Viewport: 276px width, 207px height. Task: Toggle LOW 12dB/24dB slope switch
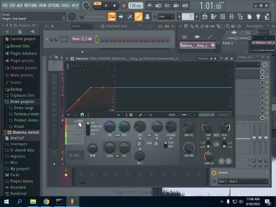(208, 144)
